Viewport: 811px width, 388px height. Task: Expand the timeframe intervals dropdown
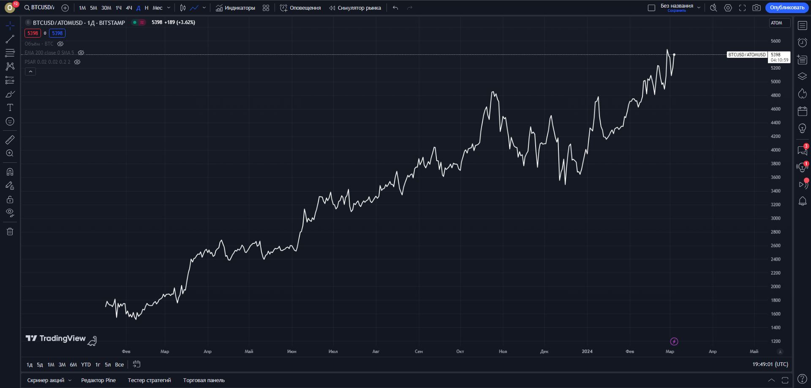(x=169, y=8)
